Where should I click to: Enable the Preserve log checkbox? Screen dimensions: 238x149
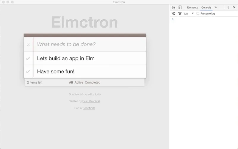(198, 14)
